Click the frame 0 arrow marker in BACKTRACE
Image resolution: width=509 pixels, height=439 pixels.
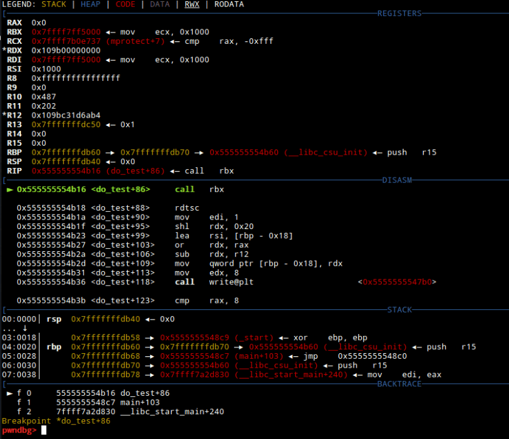pyautogui.click(x=10, y=394)
